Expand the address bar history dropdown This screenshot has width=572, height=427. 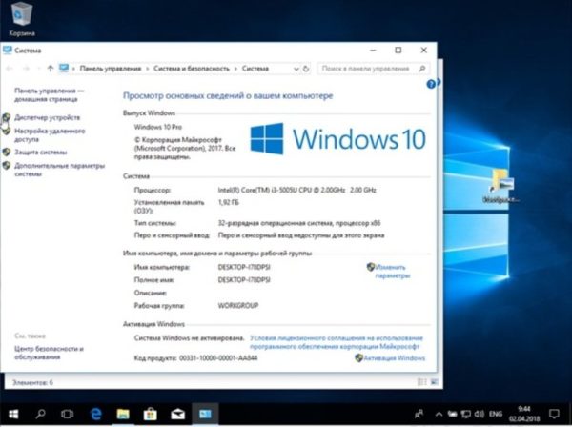tap(296, 69)
